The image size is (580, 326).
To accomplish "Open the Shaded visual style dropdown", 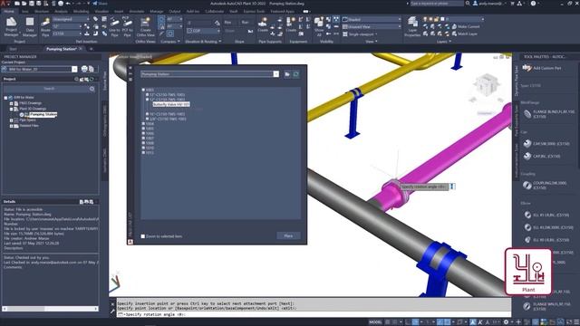I will pos(372,19).
